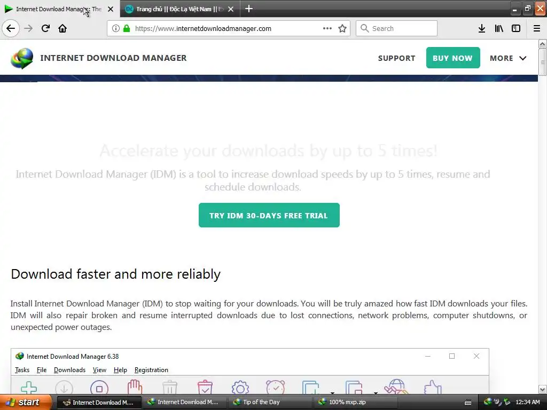Open second Internet Download M... taskbar button

pos(184,403)
